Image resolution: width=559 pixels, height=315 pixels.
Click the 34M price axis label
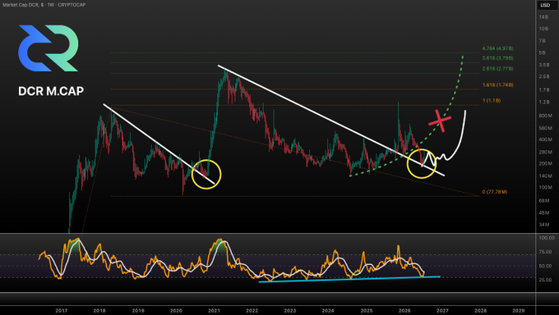[x=544, y=225]
